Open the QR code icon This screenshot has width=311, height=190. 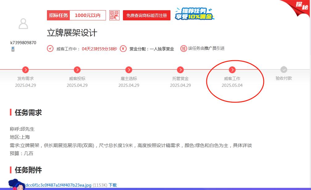tap(114, 15)
